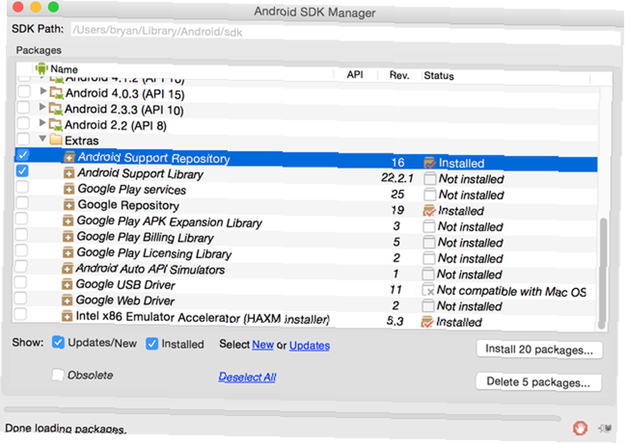The image size is (625, 444).
Task: Click the Google Play Licensing Library package icon
Action: coord(68,252)
